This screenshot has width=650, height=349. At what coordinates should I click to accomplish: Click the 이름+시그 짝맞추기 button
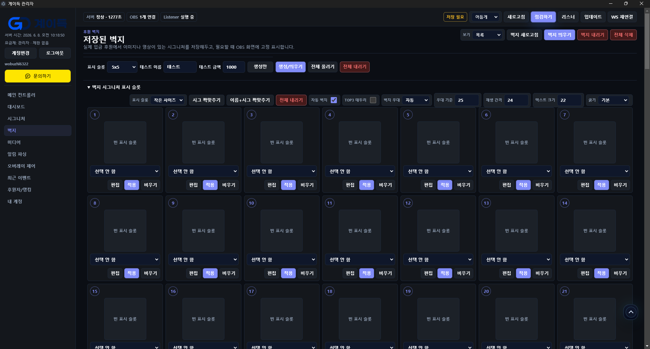(x=250, y=100)
